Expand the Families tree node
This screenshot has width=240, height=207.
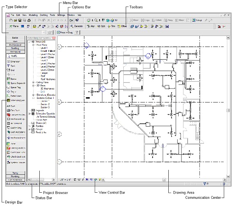[x=29, y=126]
